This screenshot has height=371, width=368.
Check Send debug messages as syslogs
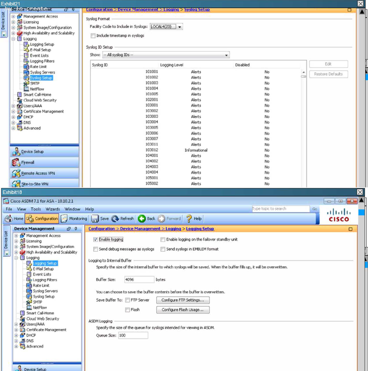96,249
